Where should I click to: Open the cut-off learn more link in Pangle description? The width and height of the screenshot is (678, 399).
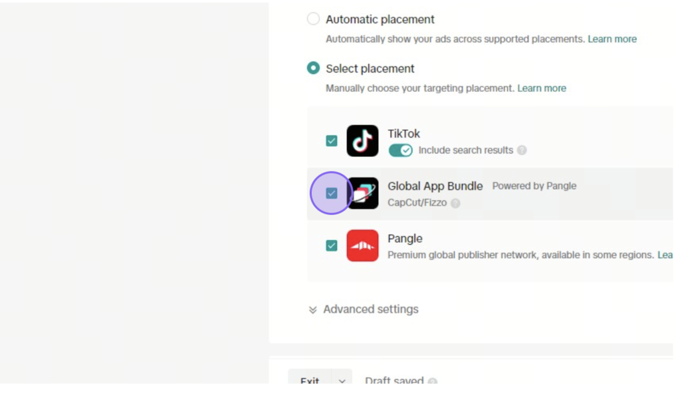click(665, 255)
